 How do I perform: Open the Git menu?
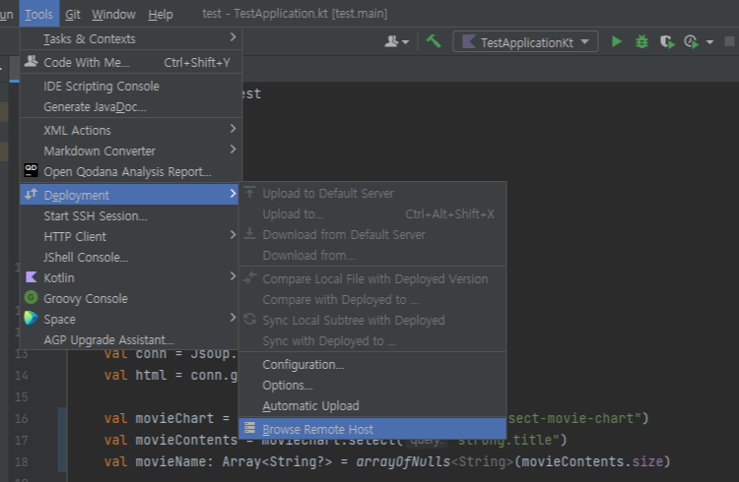[x=73, y=15]
